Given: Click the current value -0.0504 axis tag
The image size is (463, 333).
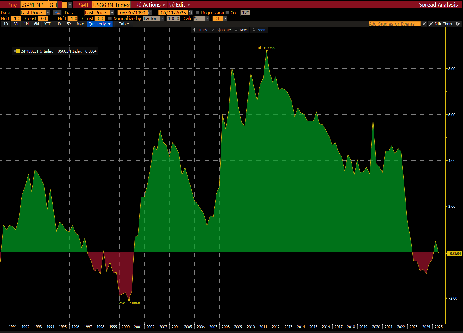Looking at the screenshot, I should 454,254.
